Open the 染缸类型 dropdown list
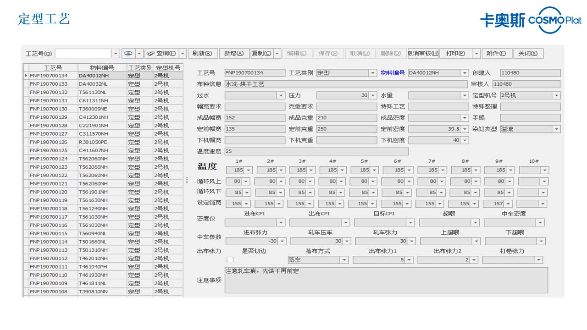 (556, 129)
